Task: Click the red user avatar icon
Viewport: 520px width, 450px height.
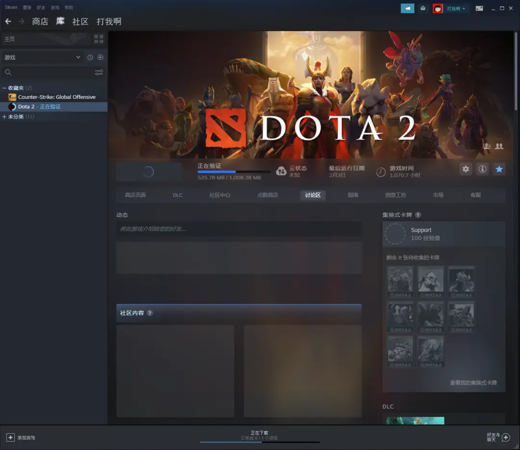Action: coord(437,9)
